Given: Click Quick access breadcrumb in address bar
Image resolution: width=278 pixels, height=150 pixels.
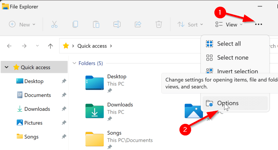Looking at the screenshot, I should 92,46.
